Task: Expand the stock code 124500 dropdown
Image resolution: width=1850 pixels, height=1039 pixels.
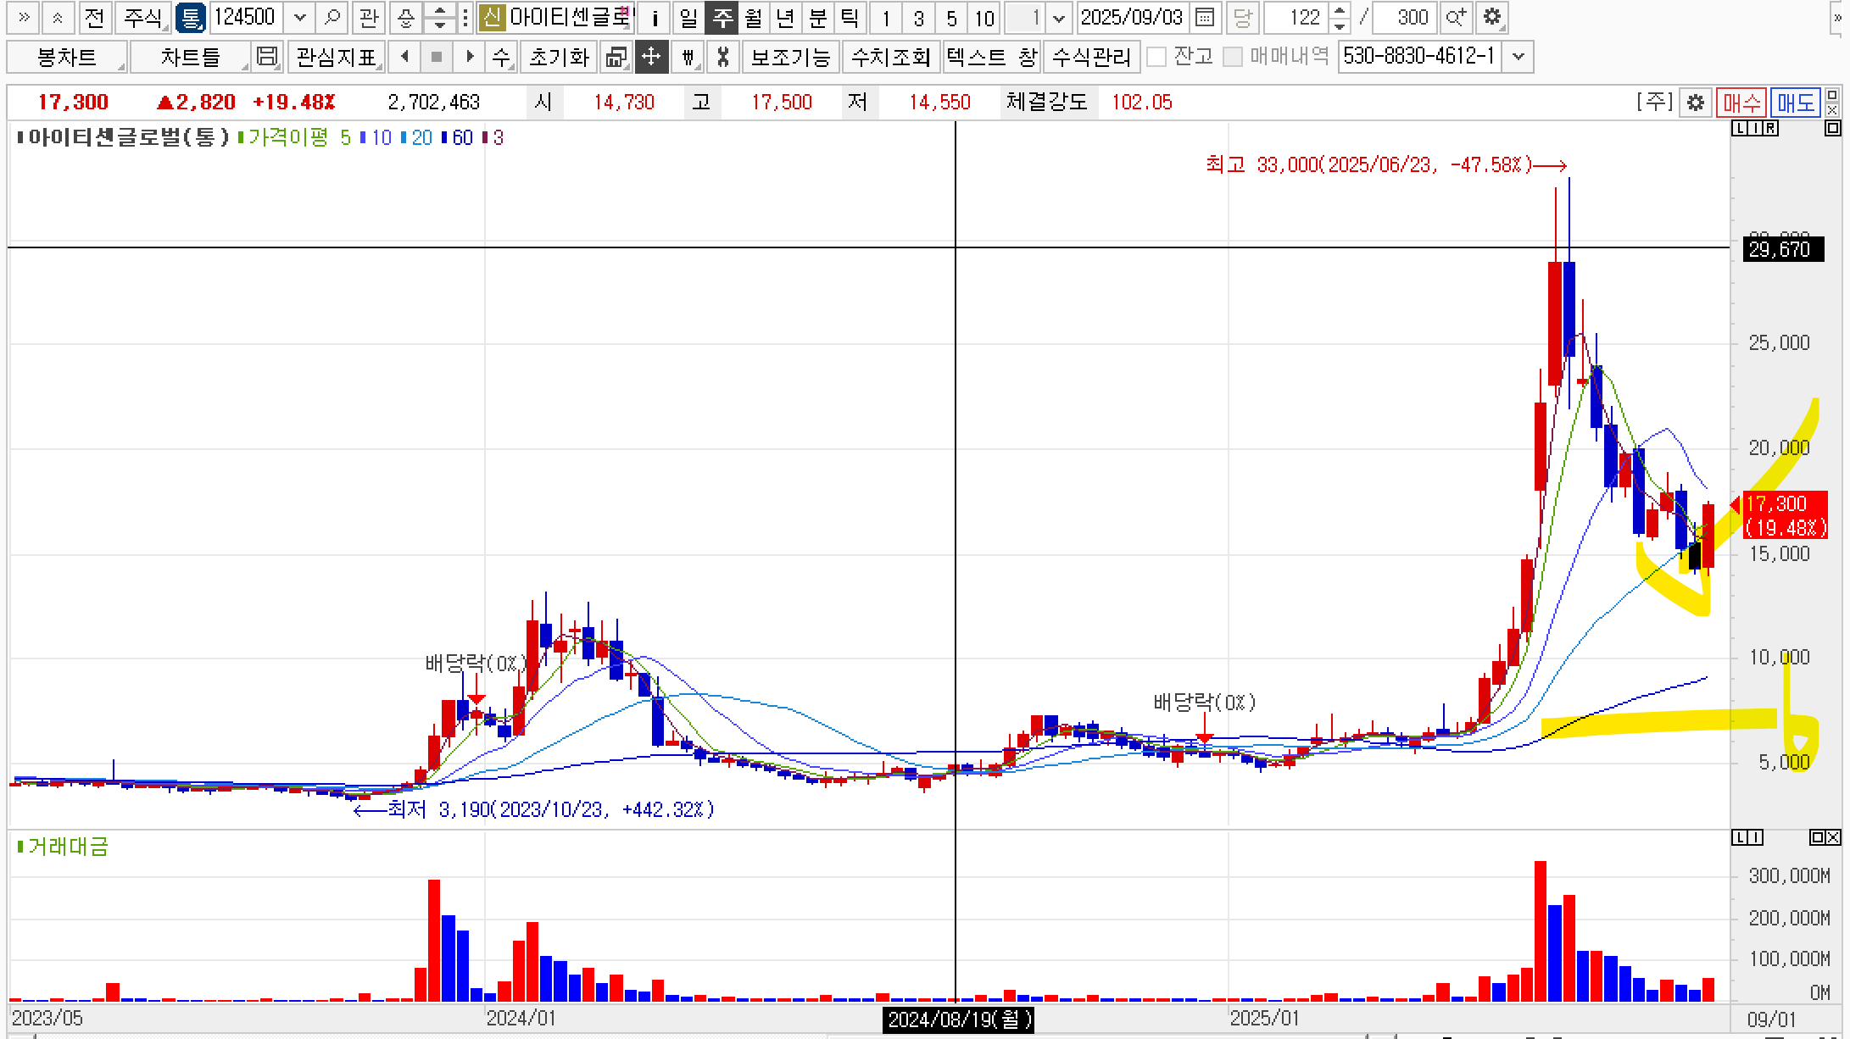Action: (299, 17)
